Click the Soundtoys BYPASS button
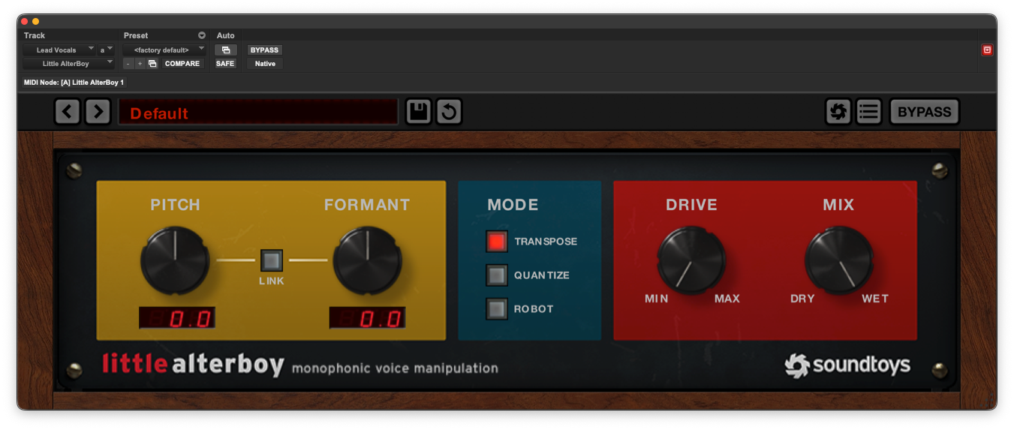Viewport: 1014px width, 430px height. (925, 112)
